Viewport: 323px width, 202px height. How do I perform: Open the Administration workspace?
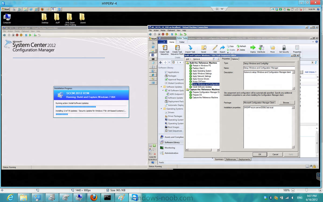(x=171, y=153)
